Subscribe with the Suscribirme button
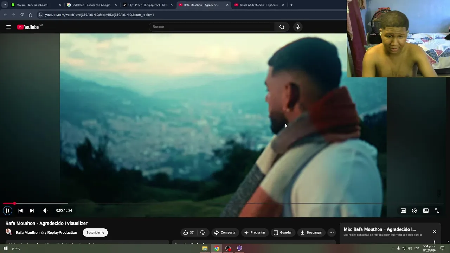Screen dimensions: 450x253 click(95, 233)
